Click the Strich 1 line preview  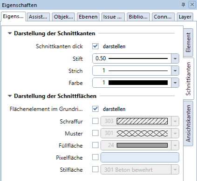tap(138, 71)
